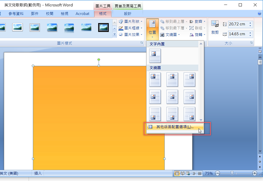The width and height of the screenshot is (263, 181).
Task: Open 圖片效果 picture effects dropdown
Action: 131,35
